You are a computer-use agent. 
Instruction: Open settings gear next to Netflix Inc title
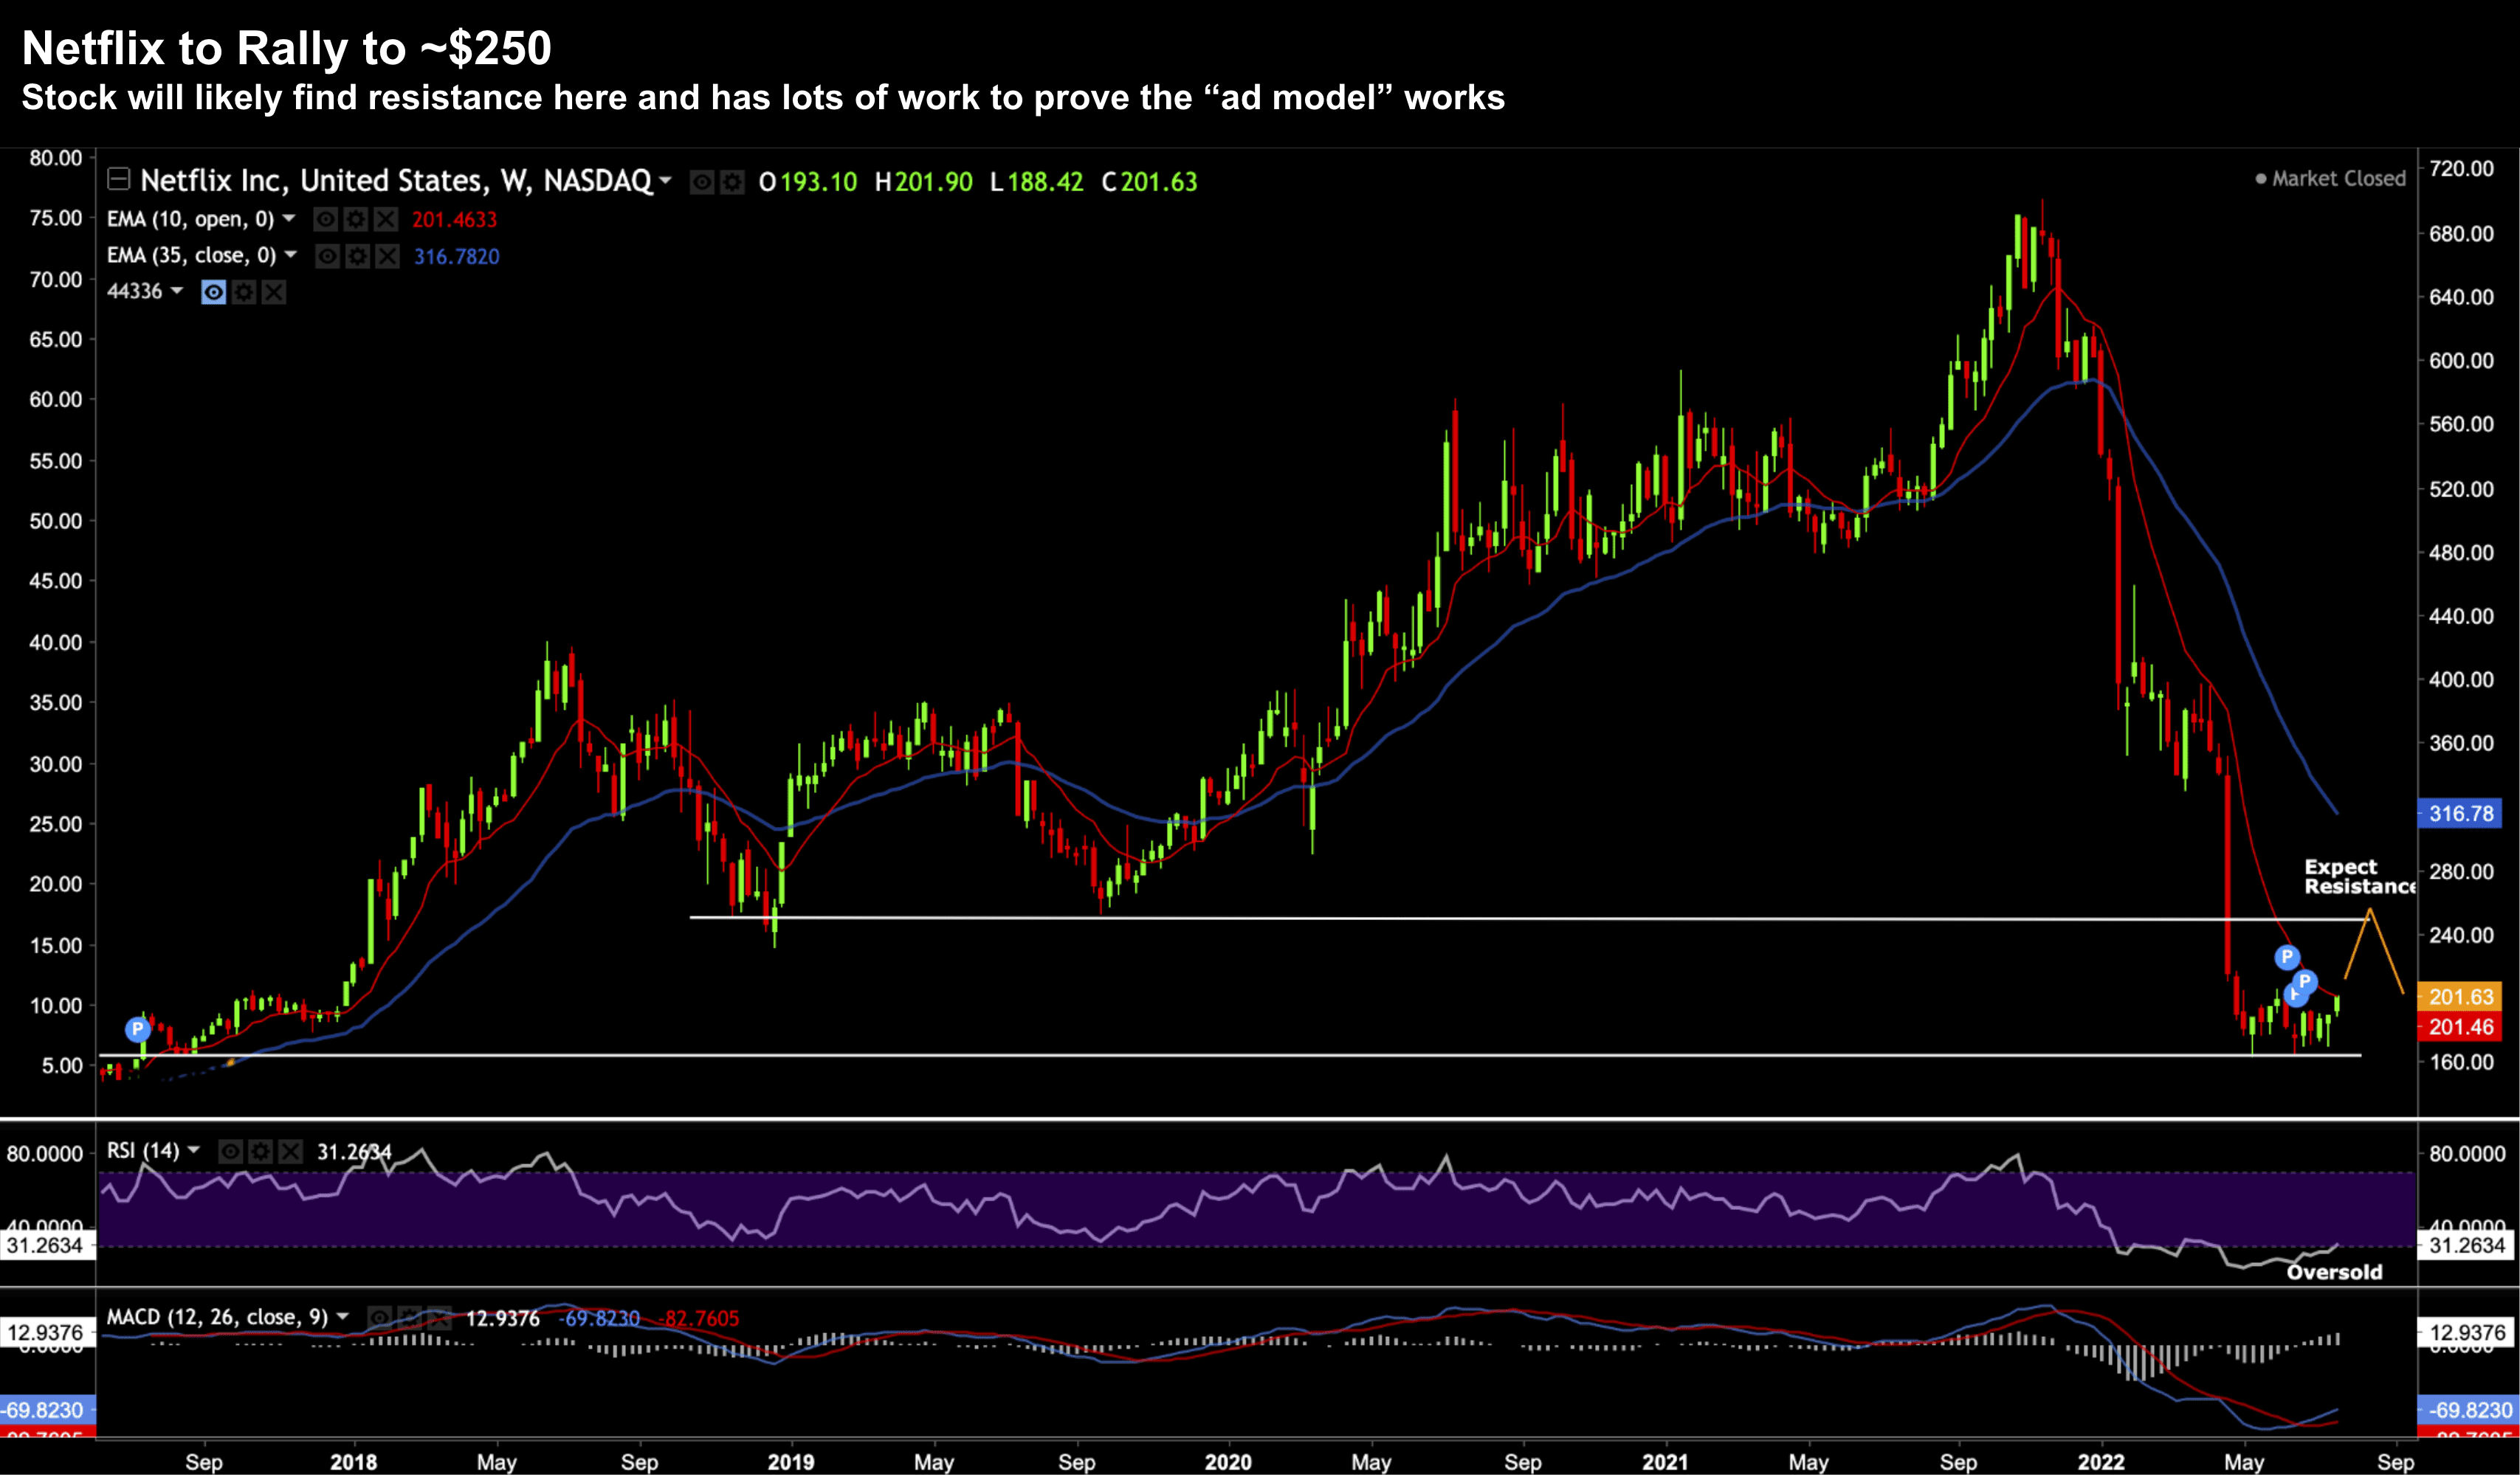(732, 182)
